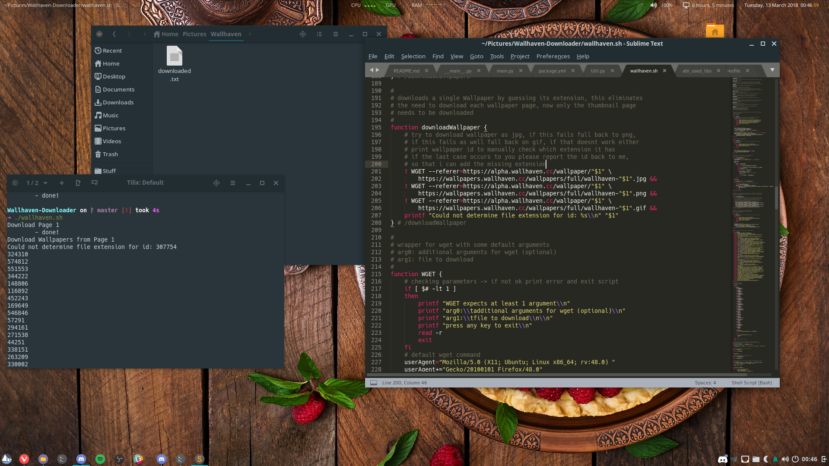829x466 pixels.
Task: Open the notifications bell in tray
Action: (775, 459)
